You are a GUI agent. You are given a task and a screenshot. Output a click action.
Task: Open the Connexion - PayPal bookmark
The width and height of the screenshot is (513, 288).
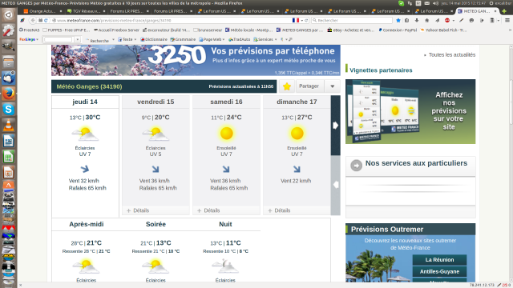tap(398, 30)
